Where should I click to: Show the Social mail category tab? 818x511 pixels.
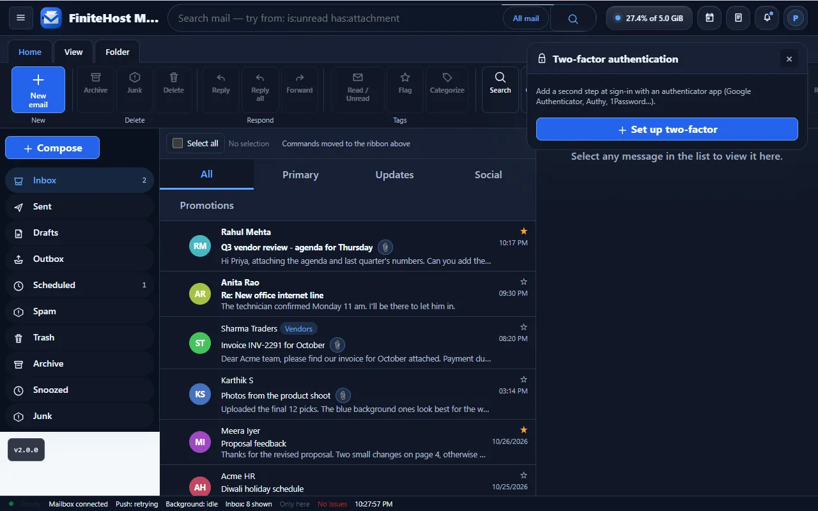(x=488, y=174)
